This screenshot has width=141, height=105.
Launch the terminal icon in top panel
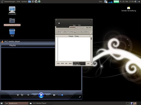pyautogui.click(x=33, y=2)
